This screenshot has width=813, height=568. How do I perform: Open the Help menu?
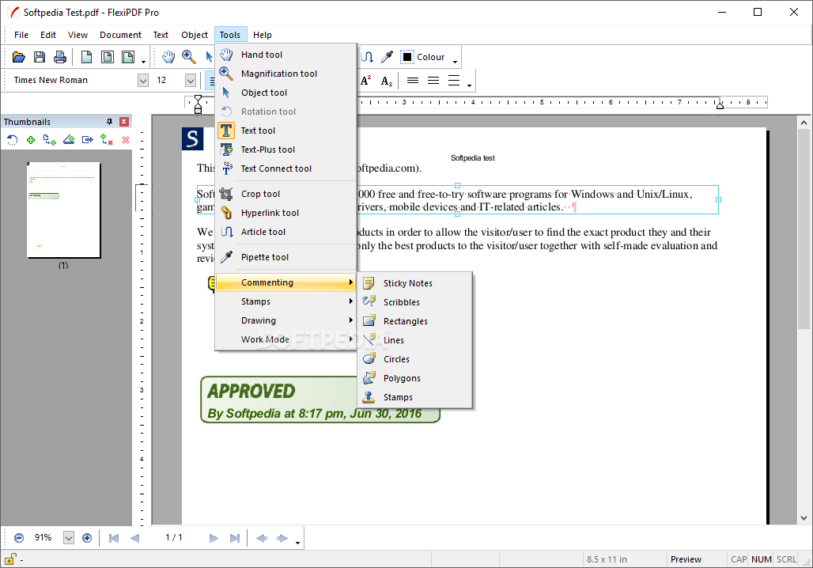pyautogui.click(x=263, y=35)
